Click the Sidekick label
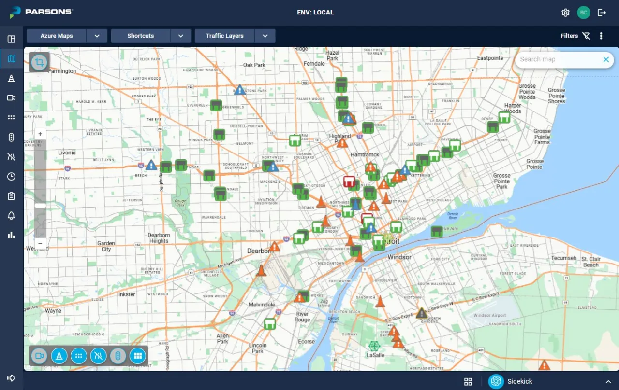This screenshot has width=619, height=390. coord(520,381)
